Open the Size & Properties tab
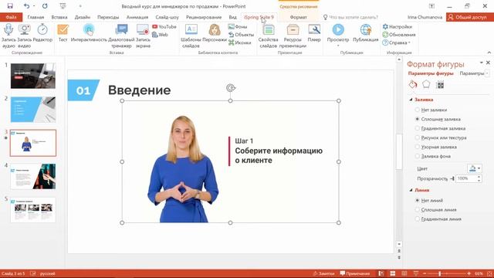This screenshot has height=278, width=494. (440, 84)
